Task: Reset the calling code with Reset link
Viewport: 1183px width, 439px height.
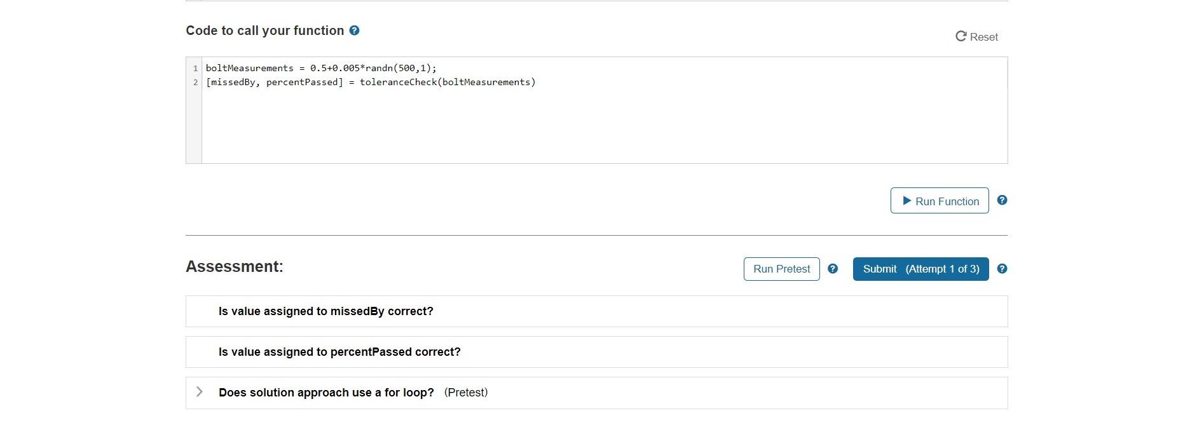Action: (x=976, y=37)
